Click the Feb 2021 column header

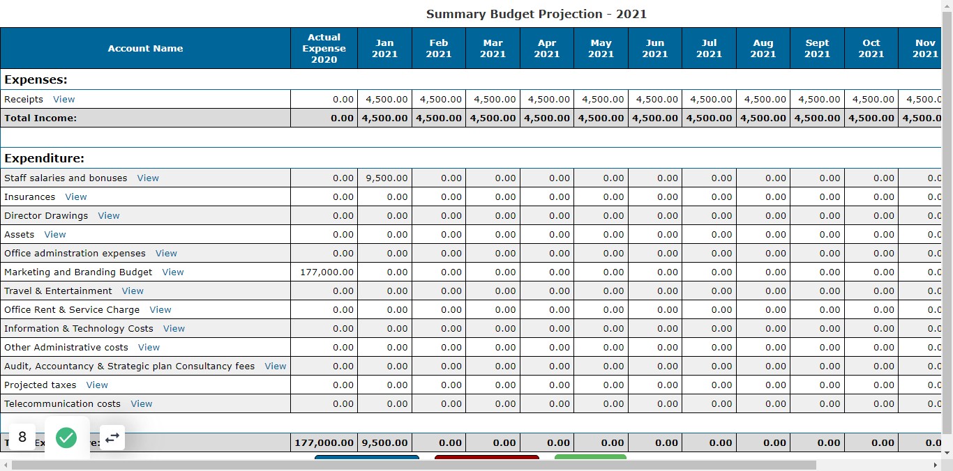pos(439,48)
